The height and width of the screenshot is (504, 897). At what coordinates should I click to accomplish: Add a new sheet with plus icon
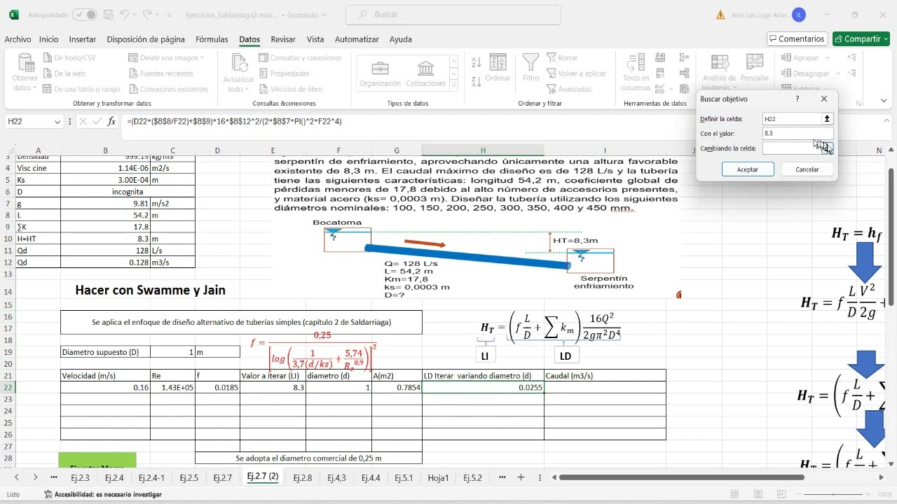pos(521,477)
